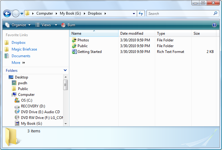The image size is (222, 150).
Task: Select DVD Drive (E:) Audio CD
Action: (40, 112)
